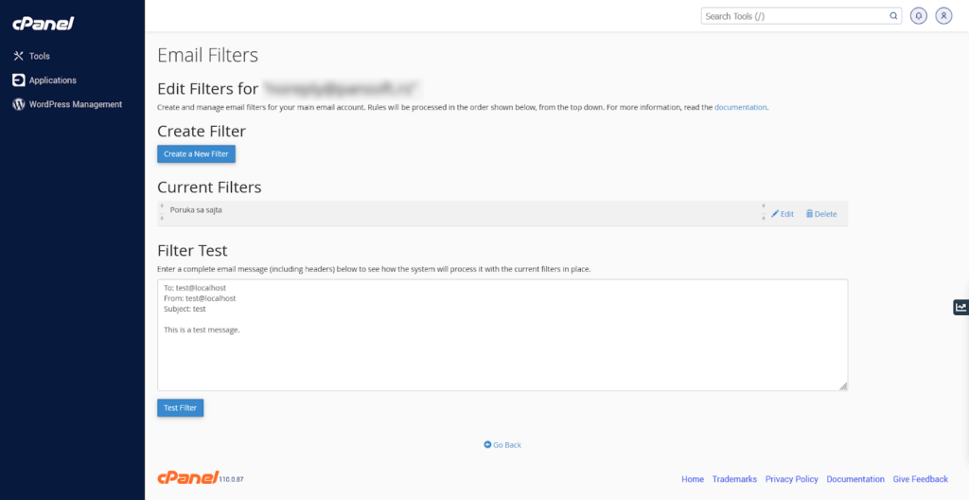
Task: Click the search magnifier icon
Action: pos(893,16)
